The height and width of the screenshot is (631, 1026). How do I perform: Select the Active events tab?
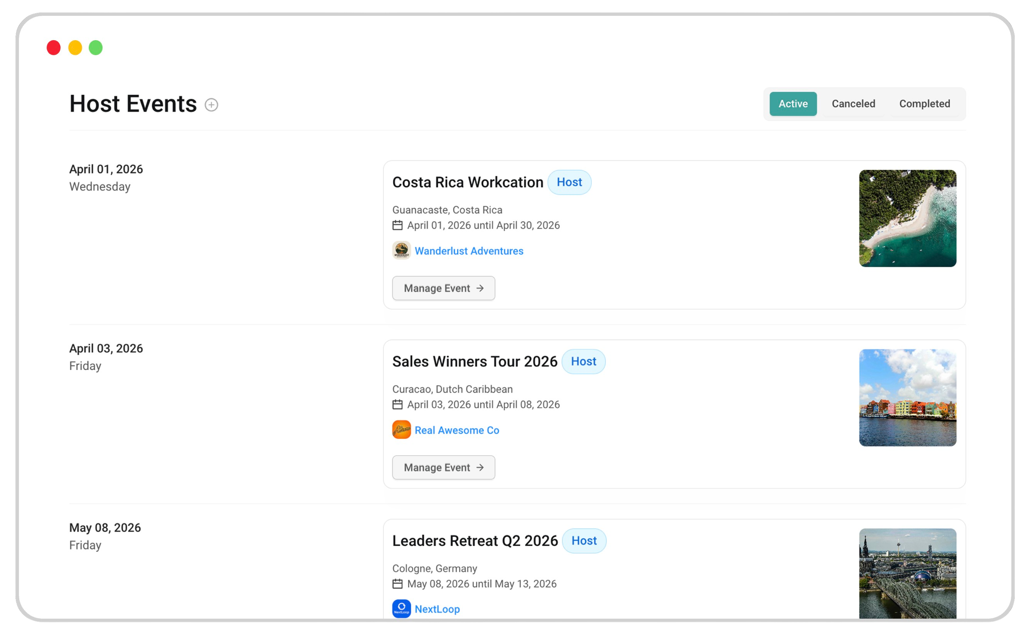pyautogui.click(x=793, y=104)
